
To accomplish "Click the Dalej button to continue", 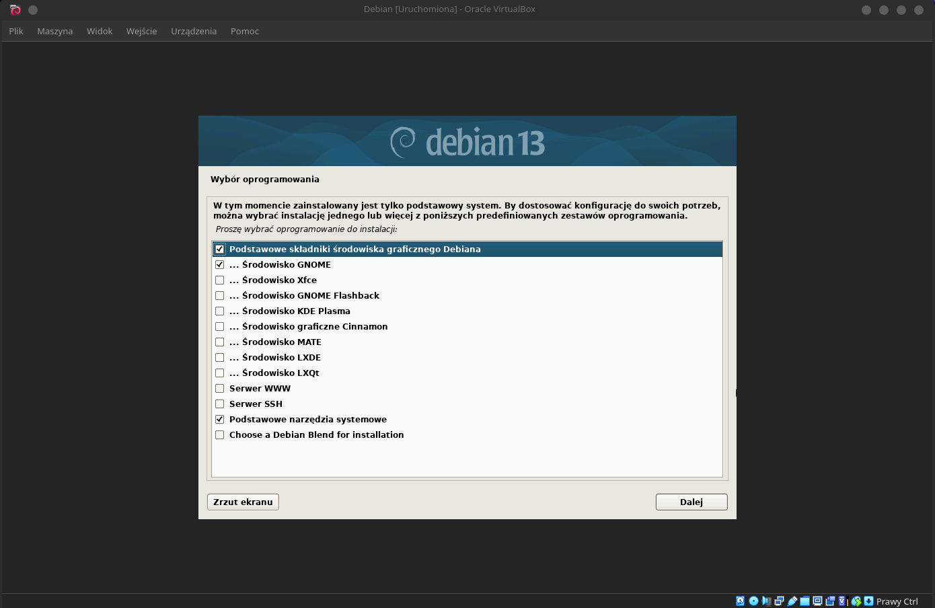I will click(691, 502).
